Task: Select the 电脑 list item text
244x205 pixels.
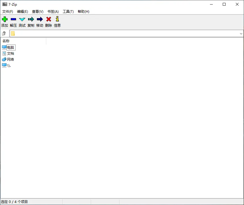Action: (x=10, y=47)
